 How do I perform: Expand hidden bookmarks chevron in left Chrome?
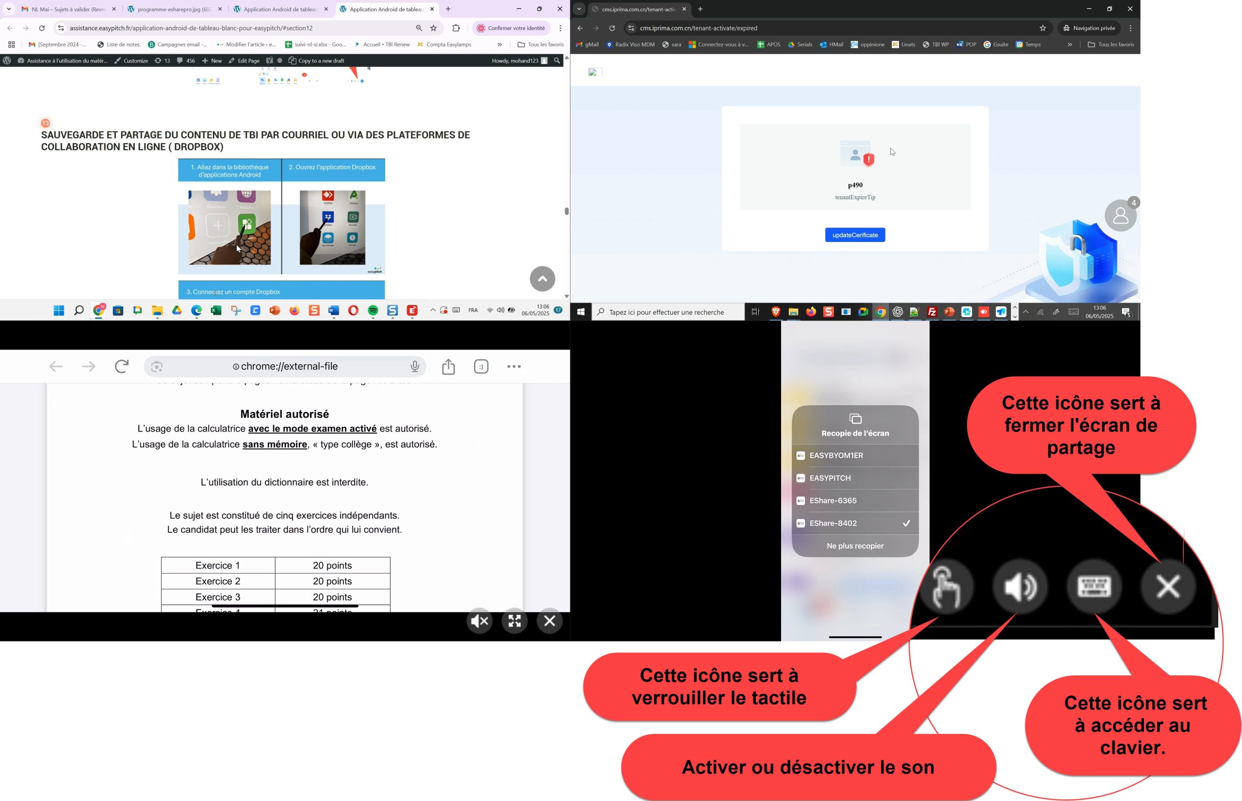(500, 45)
